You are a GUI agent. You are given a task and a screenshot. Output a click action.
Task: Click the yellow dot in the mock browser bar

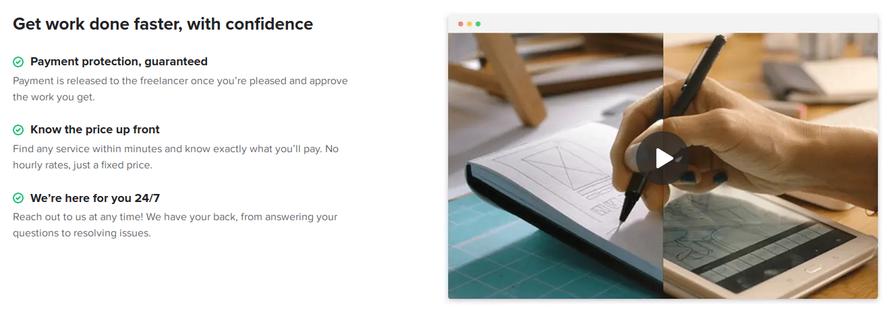(x=469, y=24)
